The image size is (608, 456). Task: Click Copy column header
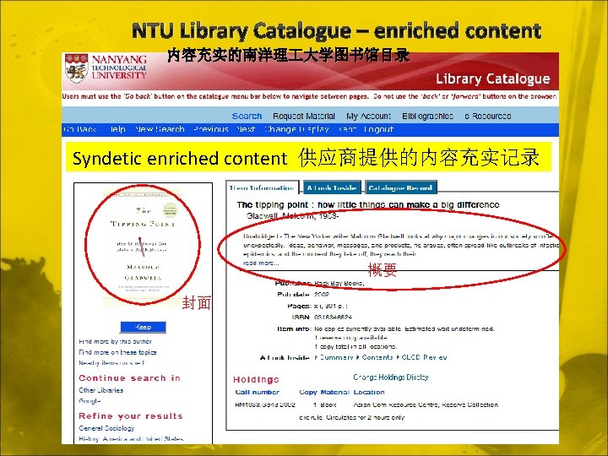click(308, 392)
